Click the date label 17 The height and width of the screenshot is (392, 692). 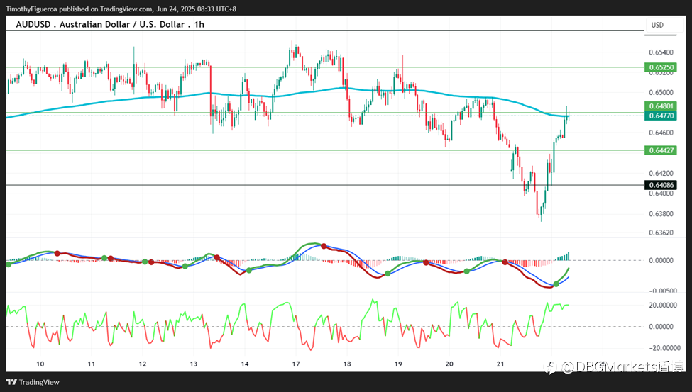coord(296,364)
